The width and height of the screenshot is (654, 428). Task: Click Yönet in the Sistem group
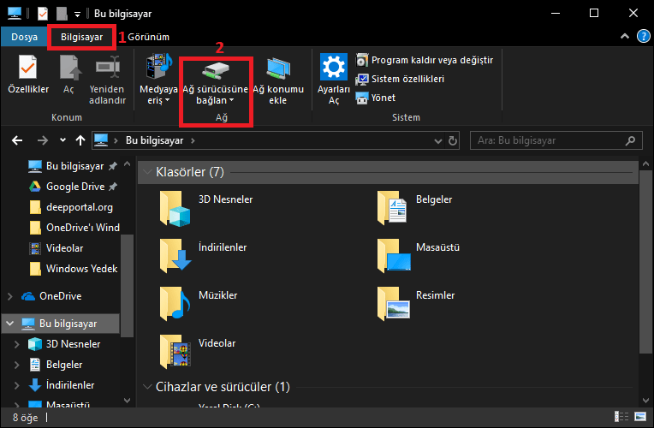click(376, 98)
